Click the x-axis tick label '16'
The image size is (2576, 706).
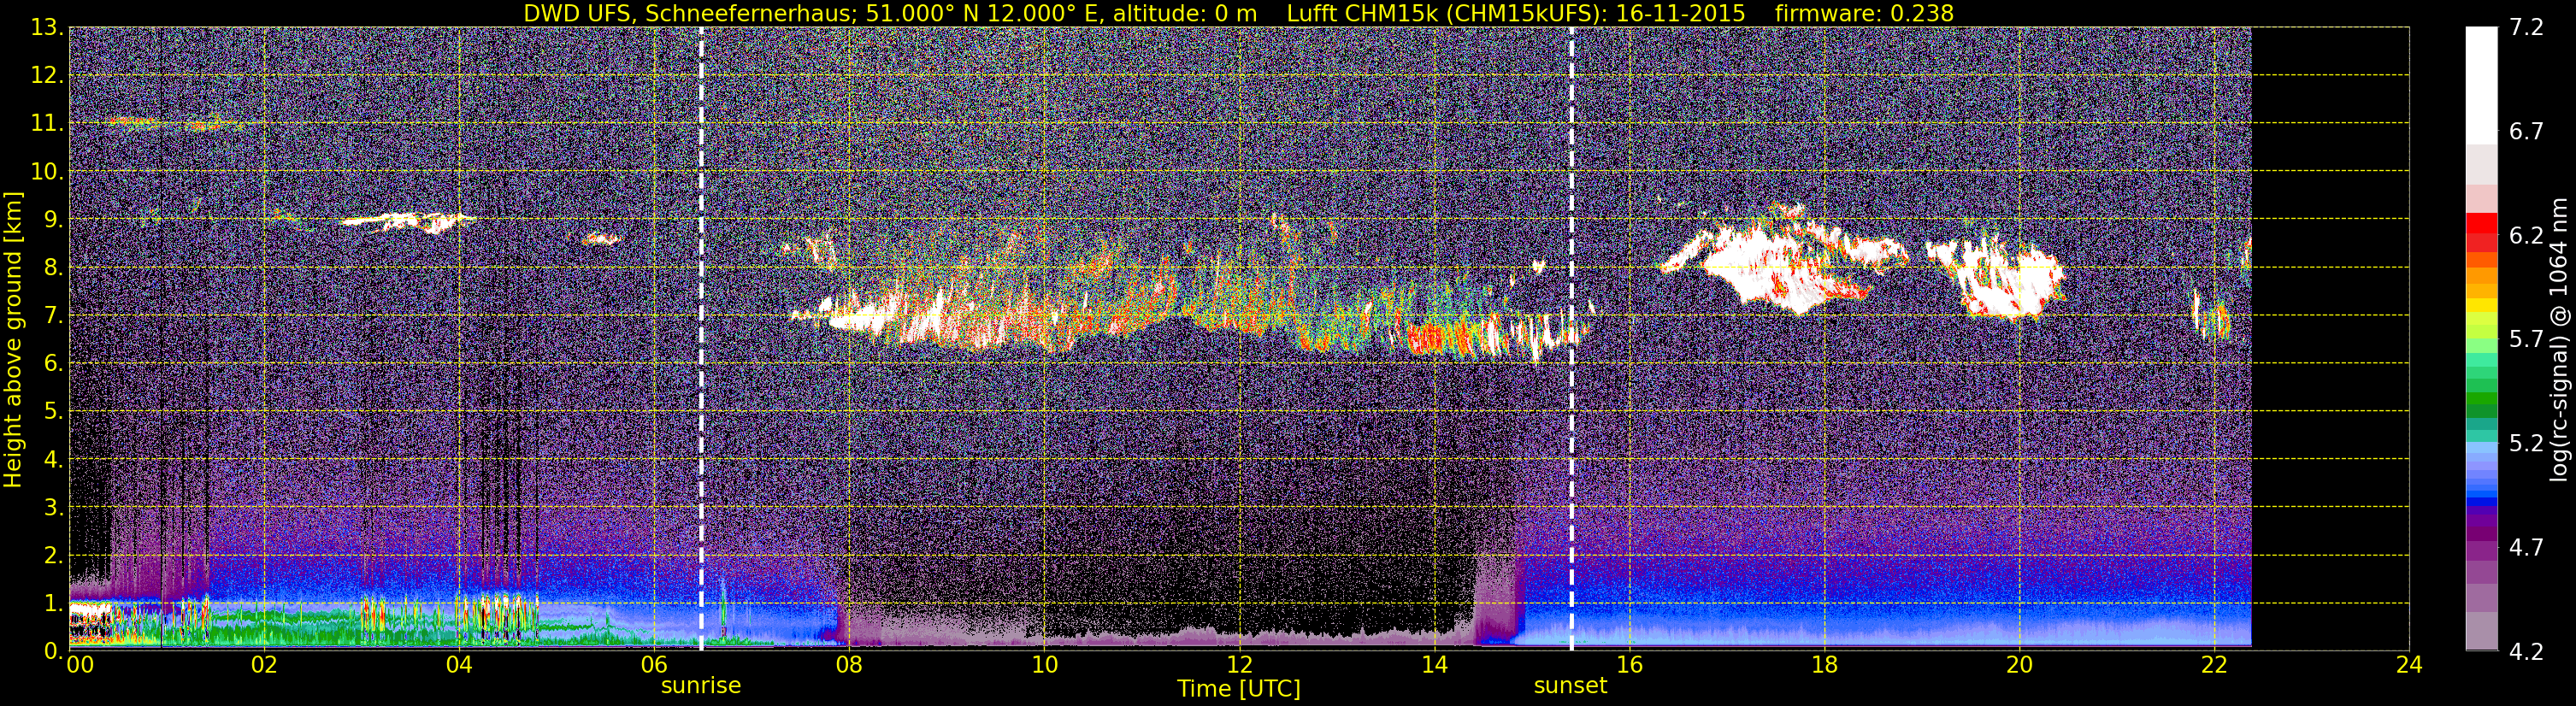point(1629,665)
